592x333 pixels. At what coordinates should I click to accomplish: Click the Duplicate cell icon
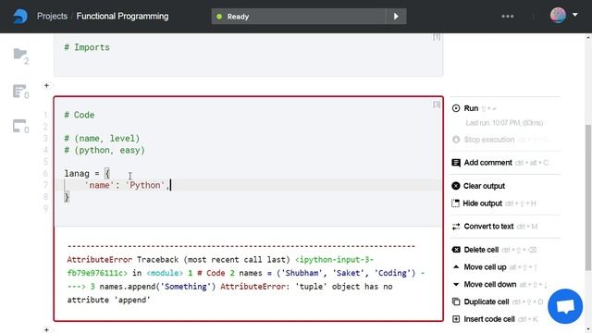(x=456, y=302)
